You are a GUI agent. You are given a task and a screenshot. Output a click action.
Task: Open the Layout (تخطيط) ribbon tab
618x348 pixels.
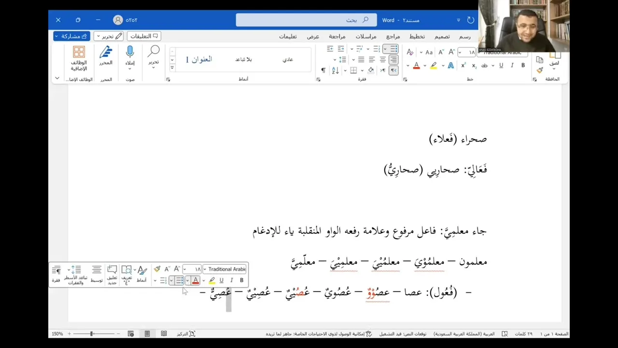tap(417, 36)
